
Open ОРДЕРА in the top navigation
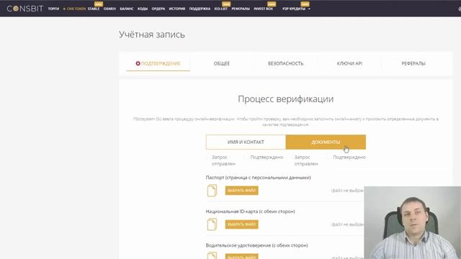click(x=158, y=9)
